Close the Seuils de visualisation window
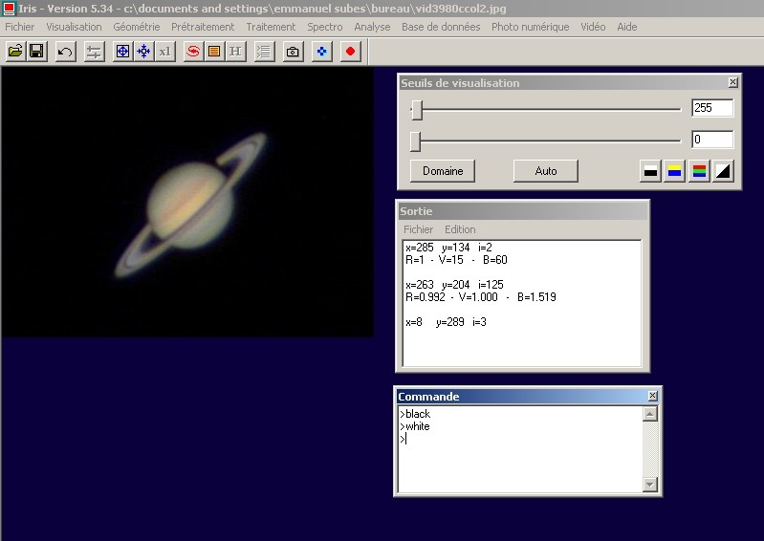The width and height of the screenshot is (764, 541). pos(732,82)
